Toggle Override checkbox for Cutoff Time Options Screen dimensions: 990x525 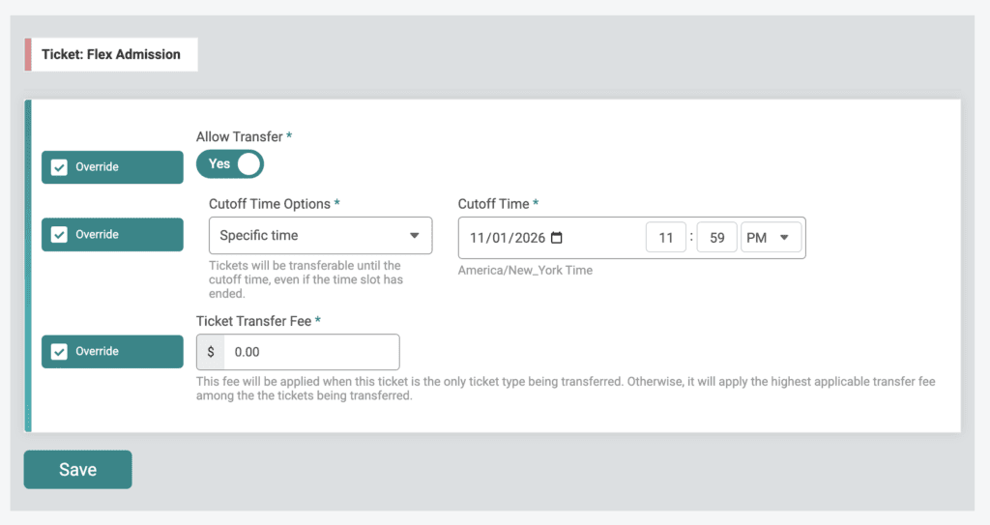click(59, 235)
